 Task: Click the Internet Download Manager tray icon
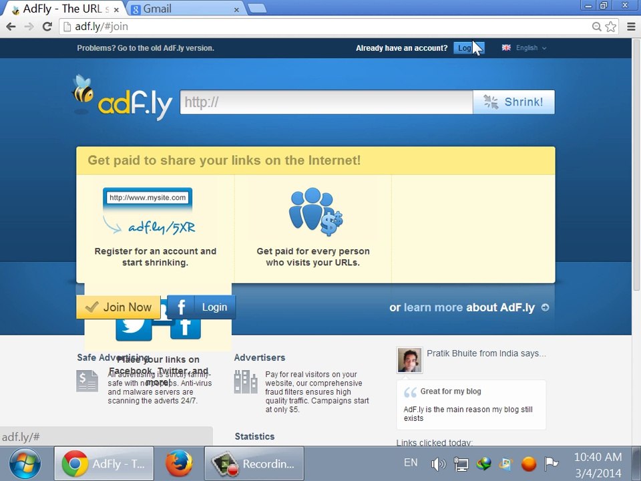[484, 464]
